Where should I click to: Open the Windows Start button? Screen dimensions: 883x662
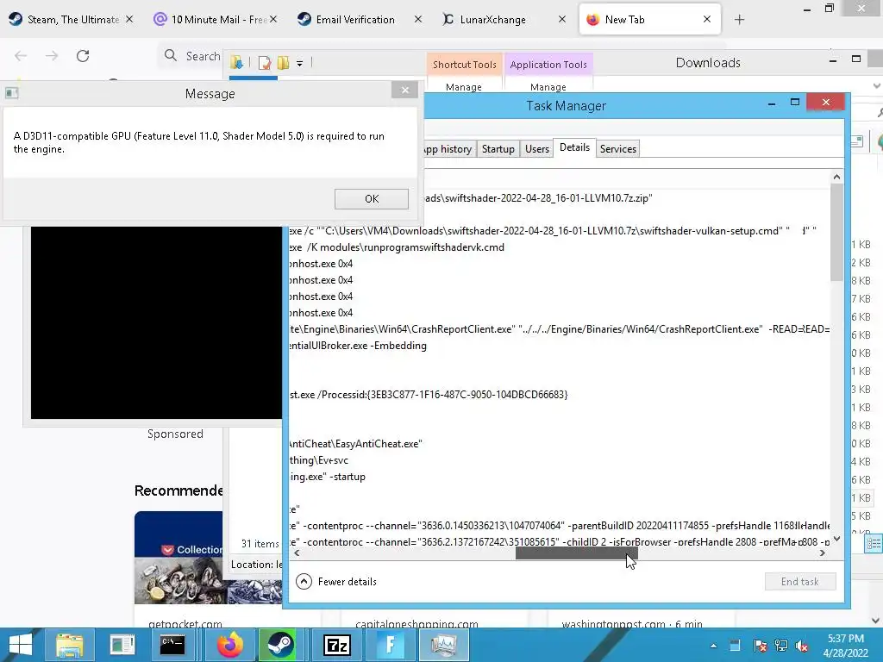pyautogui.click(x=21, y=645)
